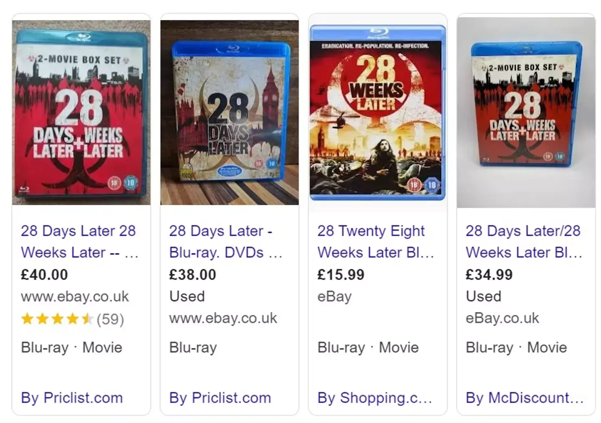The image size is (601, 423).
Task: Click the Priclist.com seller link on first card
Action: pos(71,398)
